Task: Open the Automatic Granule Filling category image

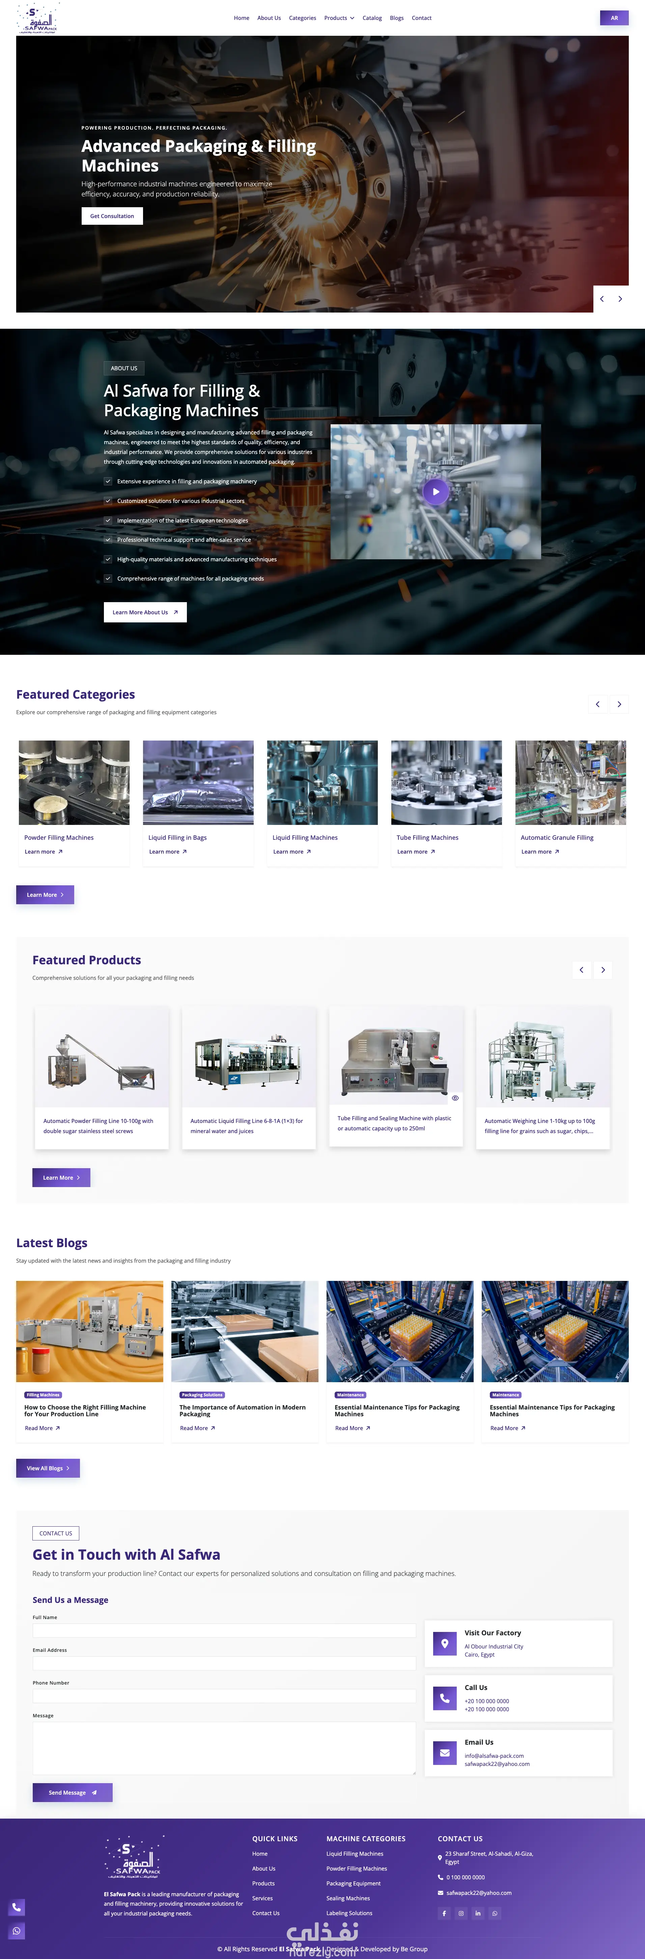Action: (x=570, y=782)
